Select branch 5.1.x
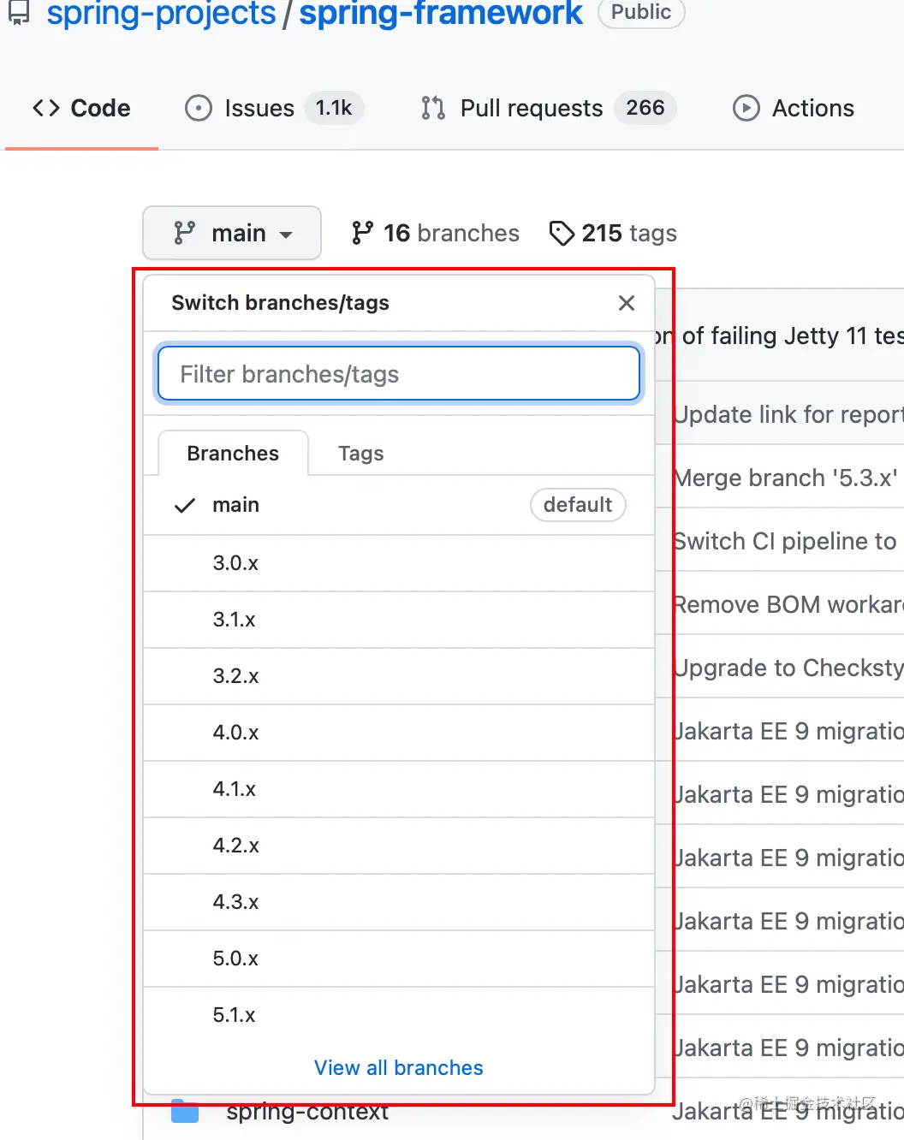This screenshot has height=1140, width=904. [399, 1015]
